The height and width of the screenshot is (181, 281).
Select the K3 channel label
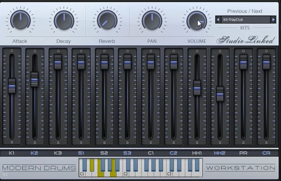(x=58, y=153)
